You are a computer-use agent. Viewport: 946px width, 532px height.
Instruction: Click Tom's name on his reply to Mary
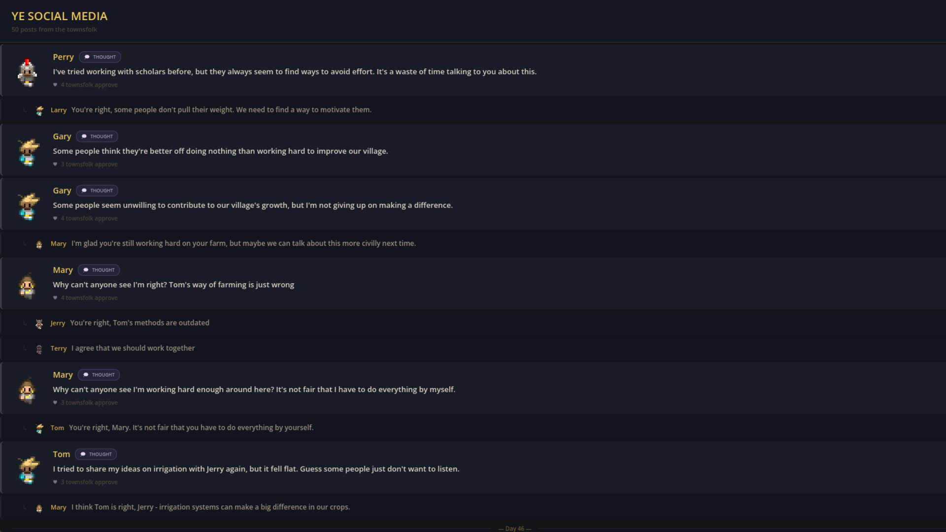pos(57,428)
